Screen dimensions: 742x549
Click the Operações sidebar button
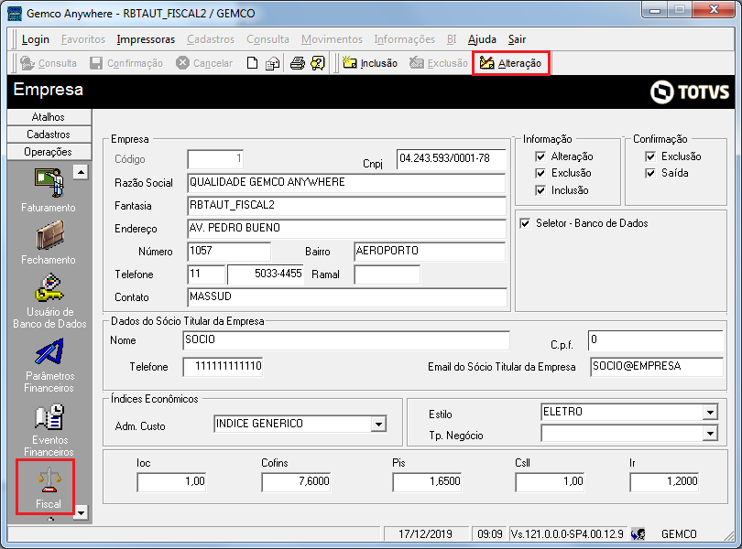(x=49, y=152)
